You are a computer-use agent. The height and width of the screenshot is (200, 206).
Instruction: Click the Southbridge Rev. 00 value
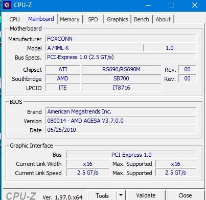(187, 78)
